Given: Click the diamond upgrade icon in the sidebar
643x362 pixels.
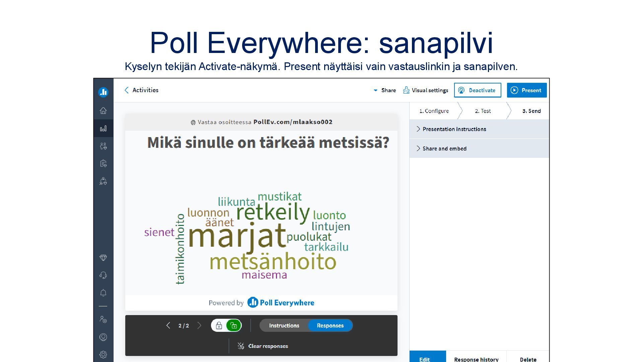Looking at the screenshot, I should 103,258.
